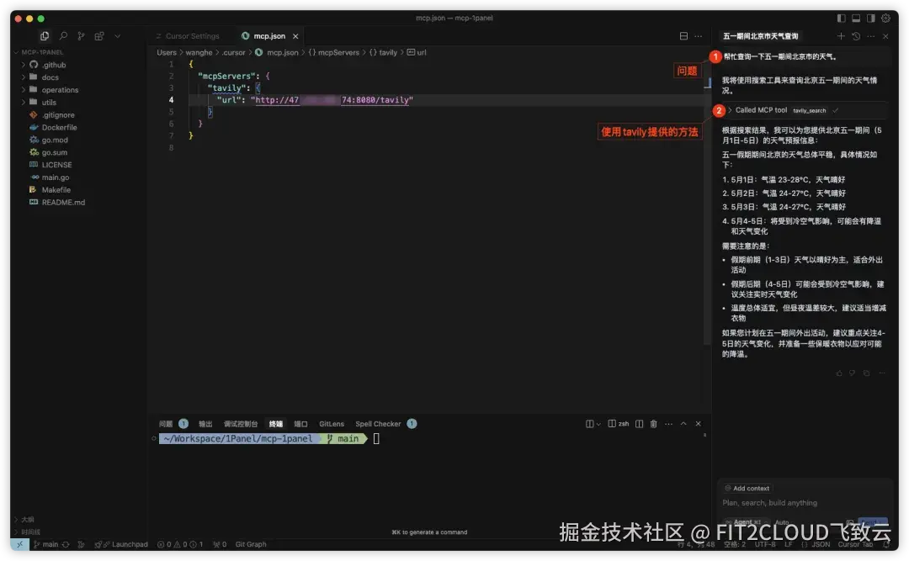The height and width of the screenshot is (561, 909).
Task: Open the zsh terminal profile
Action: coord(618,424)
